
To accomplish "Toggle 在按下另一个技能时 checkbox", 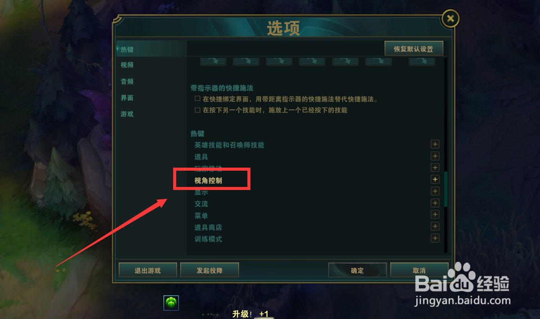I will tap(197, 110).
